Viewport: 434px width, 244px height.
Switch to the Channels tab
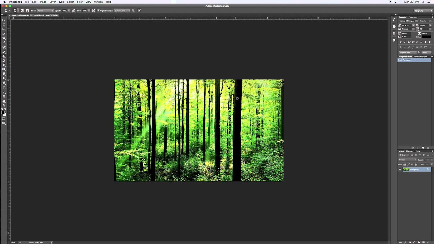pyautogui.click(x=410, y=151)
